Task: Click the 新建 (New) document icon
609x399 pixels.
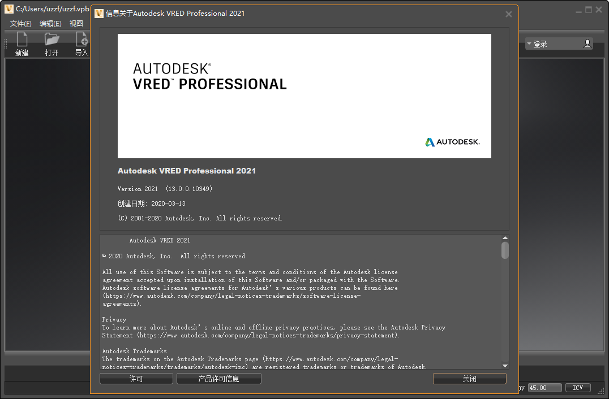Action: 22,40
